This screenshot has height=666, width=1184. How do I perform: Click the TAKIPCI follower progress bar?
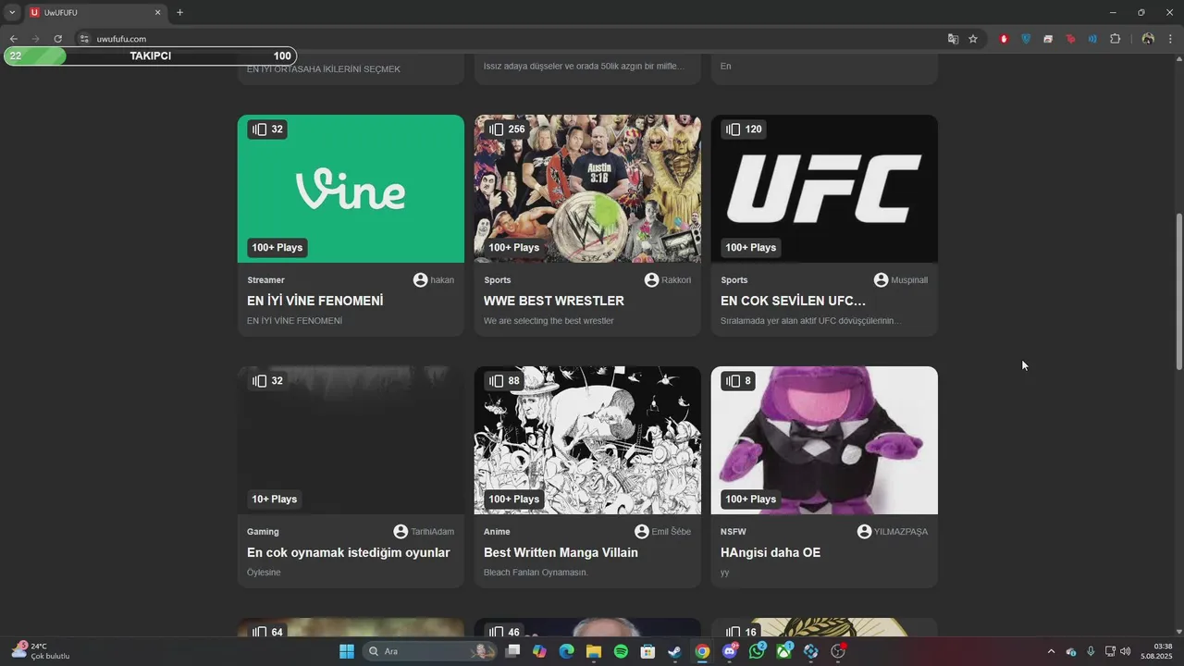point(151,56)
